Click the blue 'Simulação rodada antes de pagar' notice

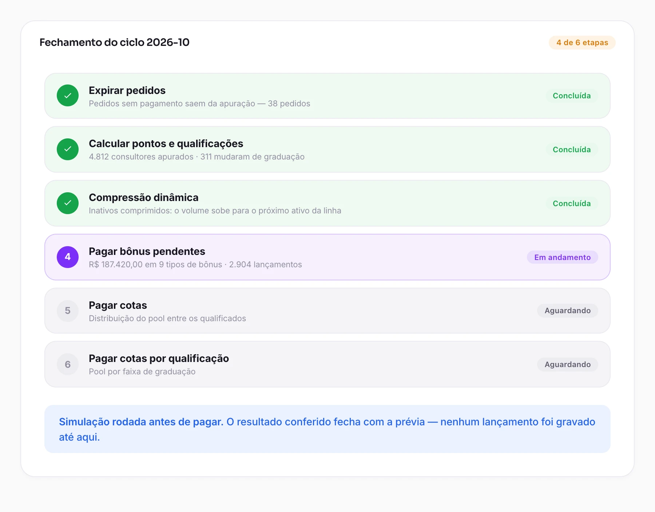tap(327, 429)
